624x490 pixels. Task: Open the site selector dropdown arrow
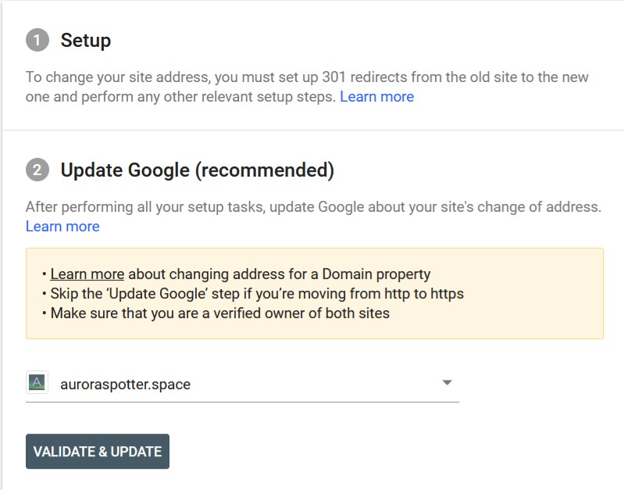point(447,383)
